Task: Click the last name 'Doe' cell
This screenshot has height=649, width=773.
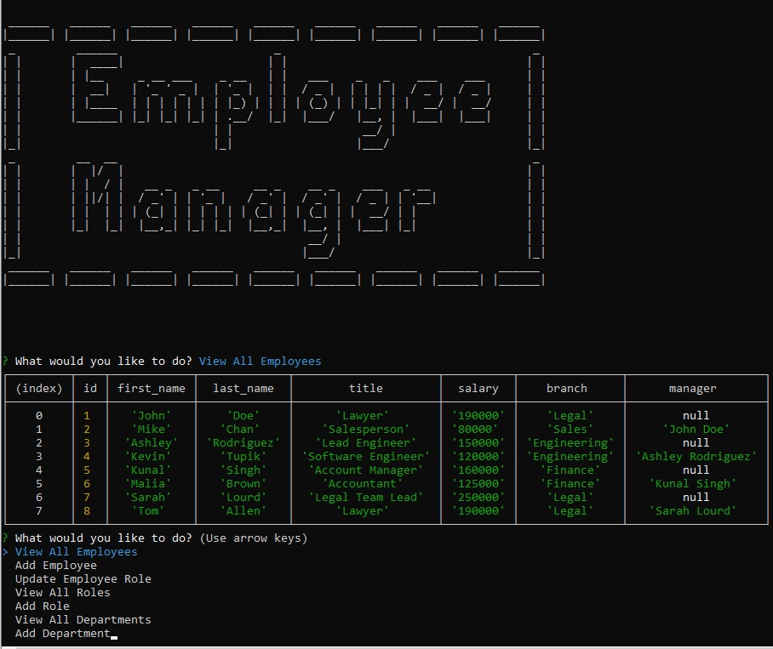Action: pyautogui.click(x=243, y=416)
